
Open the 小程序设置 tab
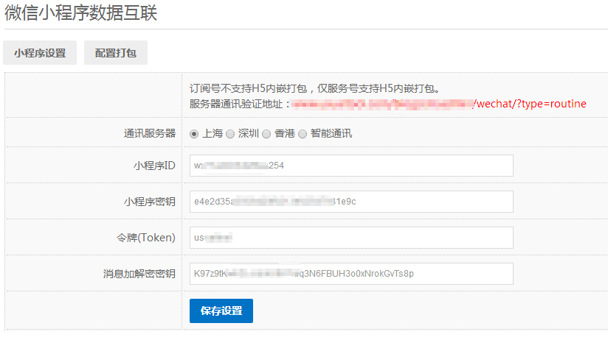point(40,53)
